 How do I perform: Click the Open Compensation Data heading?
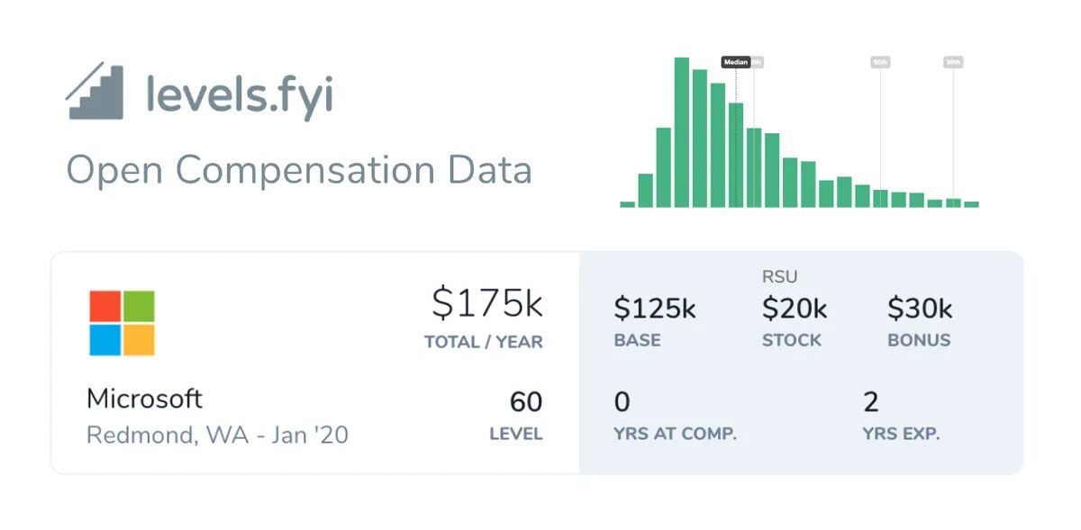point(299,170)
